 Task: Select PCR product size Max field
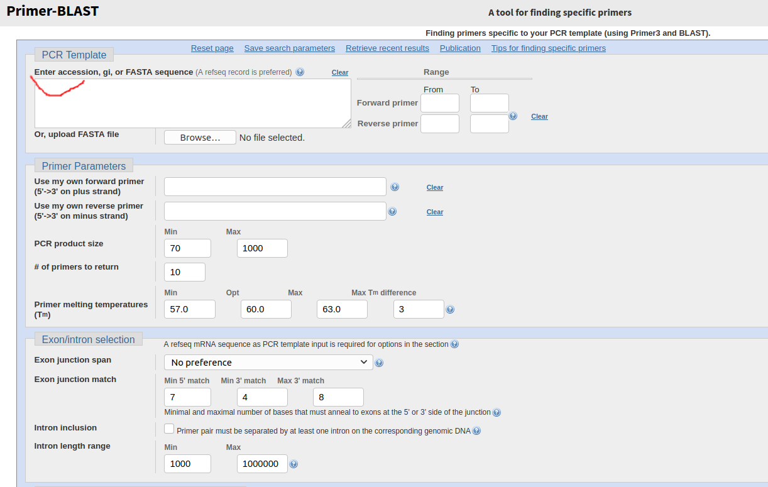pos(262,248)
